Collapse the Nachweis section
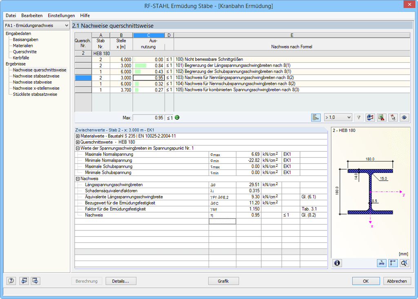Viewport: 418px width, 299px height. coord(78,179)
